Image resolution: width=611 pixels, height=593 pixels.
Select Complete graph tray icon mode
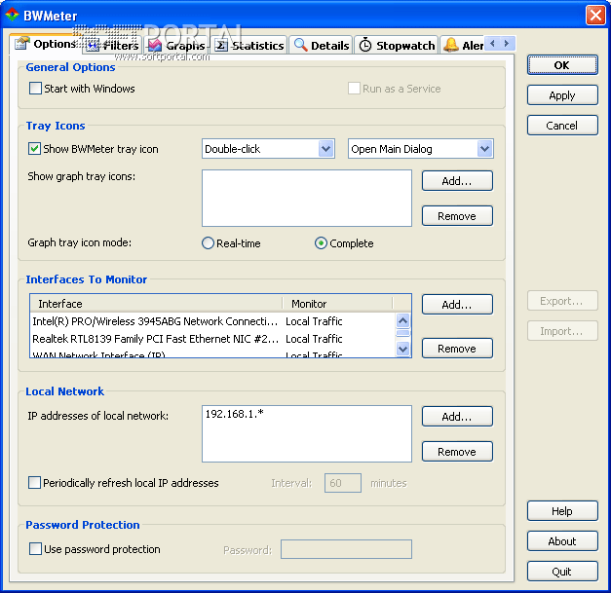click(x=321, y=243)
